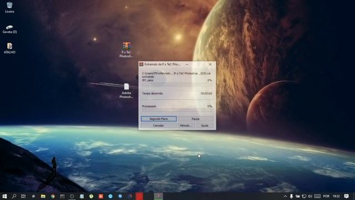Viewport: 355px width, 200px height.
Task: Select the P.s TeC Photoshop RAR archive icon
Action: [126, 49]
